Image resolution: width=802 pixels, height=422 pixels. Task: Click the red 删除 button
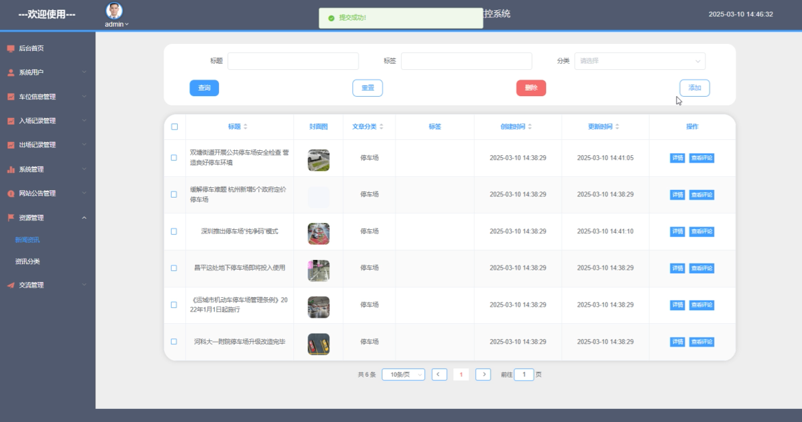(531, 88)
